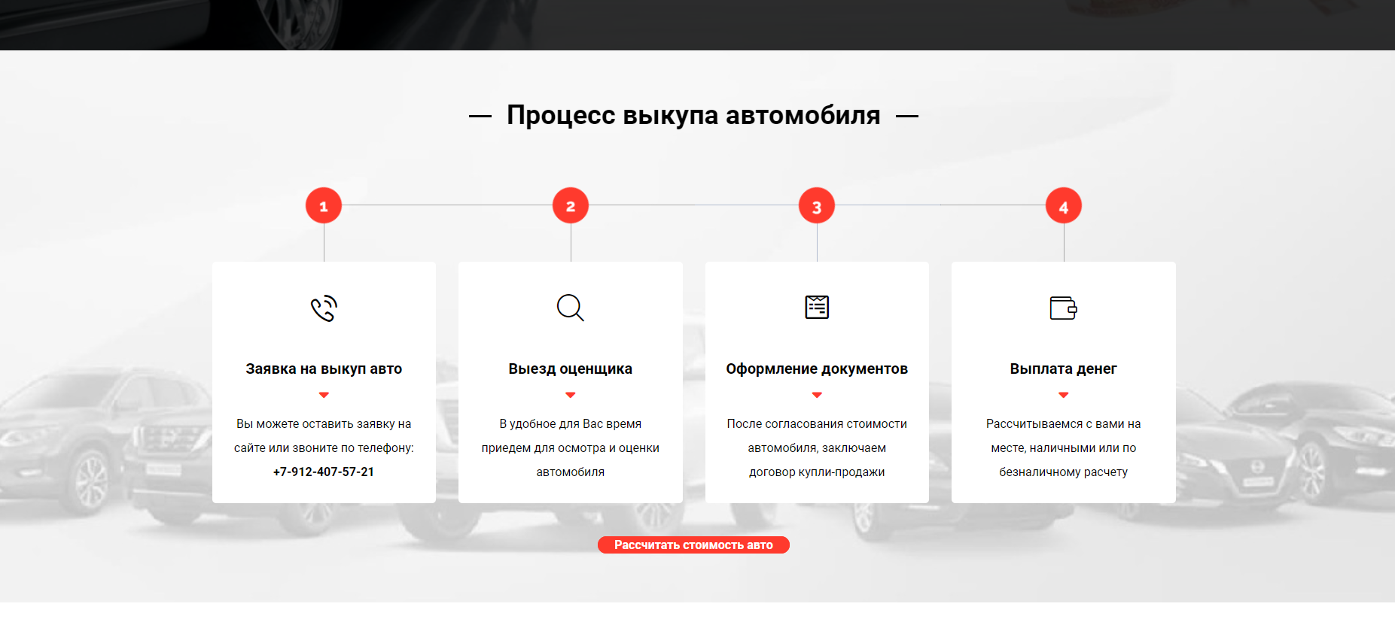Click the phone call icon
This screenshot has height=631, width=1395.
pos(324,308)
